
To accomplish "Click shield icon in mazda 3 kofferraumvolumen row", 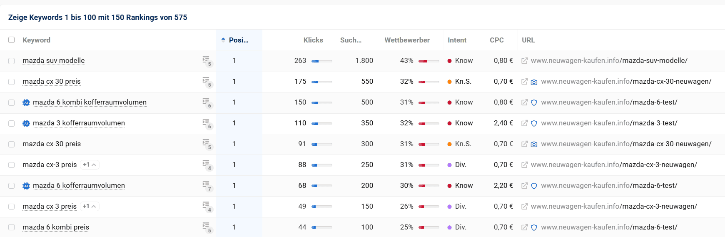I will click(x=534, y=123).
